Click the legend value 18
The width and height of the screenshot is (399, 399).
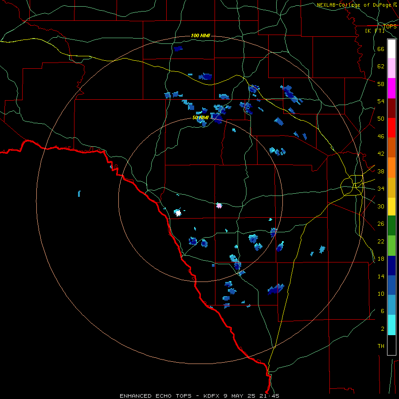tap(381, 259)
